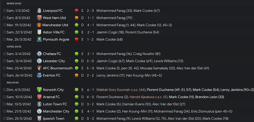
Task: Toggle the checkmark beside Sam, 5/4/2042
Action: 4,54
